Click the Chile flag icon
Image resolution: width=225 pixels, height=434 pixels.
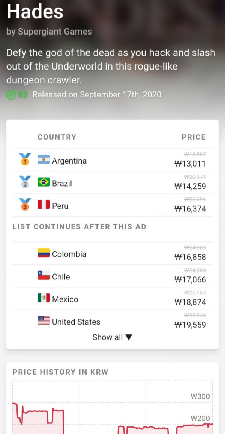click(43, 275)
